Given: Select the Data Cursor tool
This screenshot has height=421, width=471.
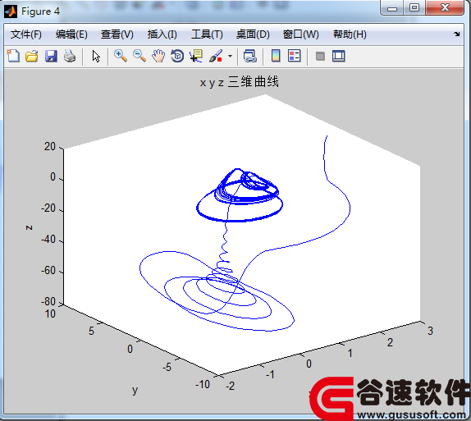Looking at the screenshot, I should (x=196, y=56).
